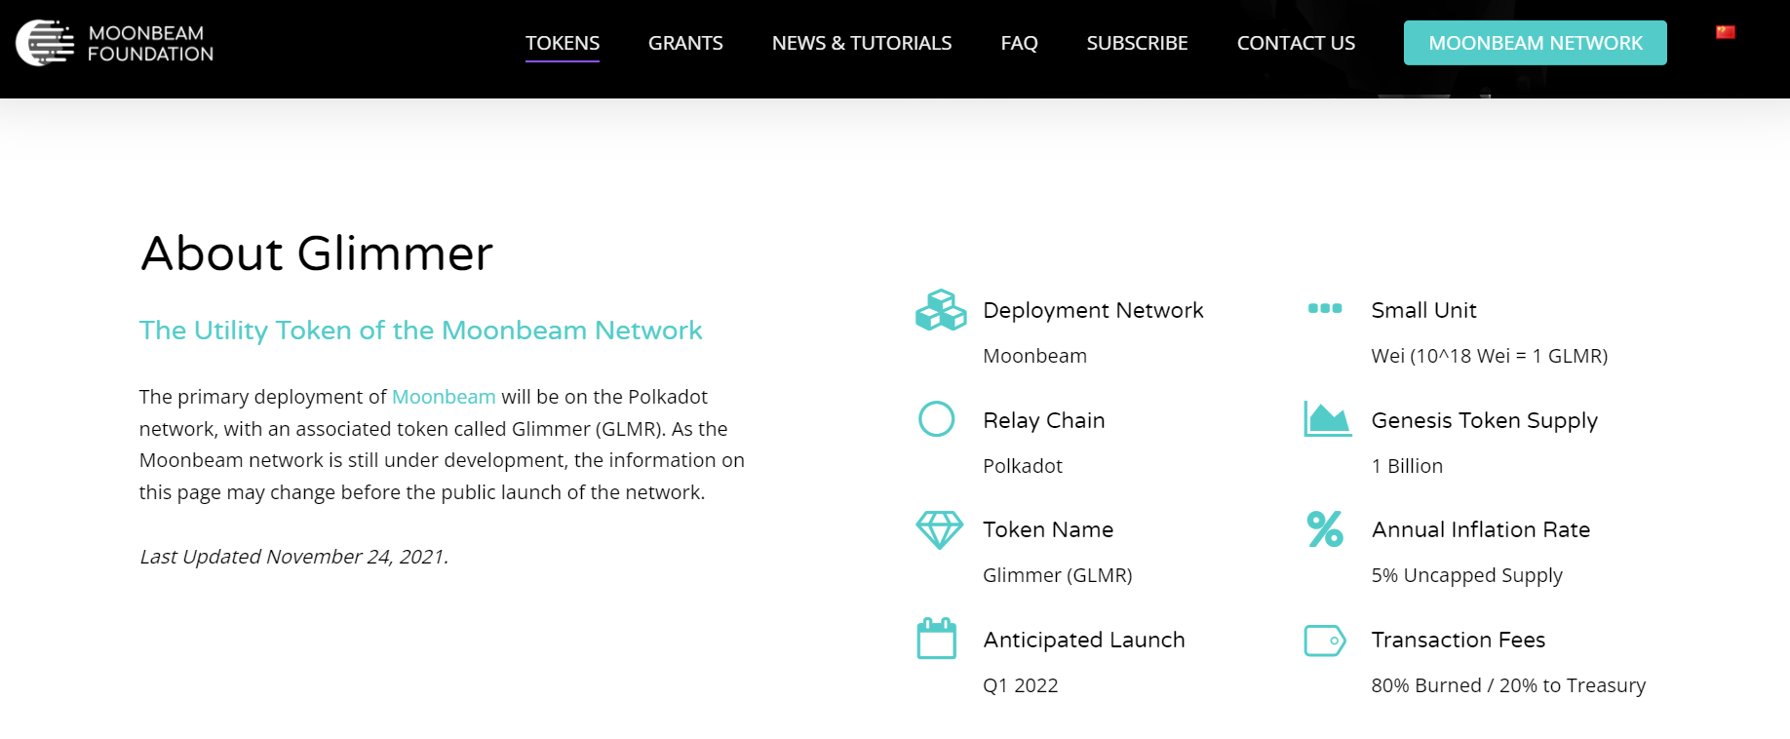Click the Deployment Network cubes icon
The height and width of the screenshot is (739, 1790).
pyautogui.click(x=940, y=310)
